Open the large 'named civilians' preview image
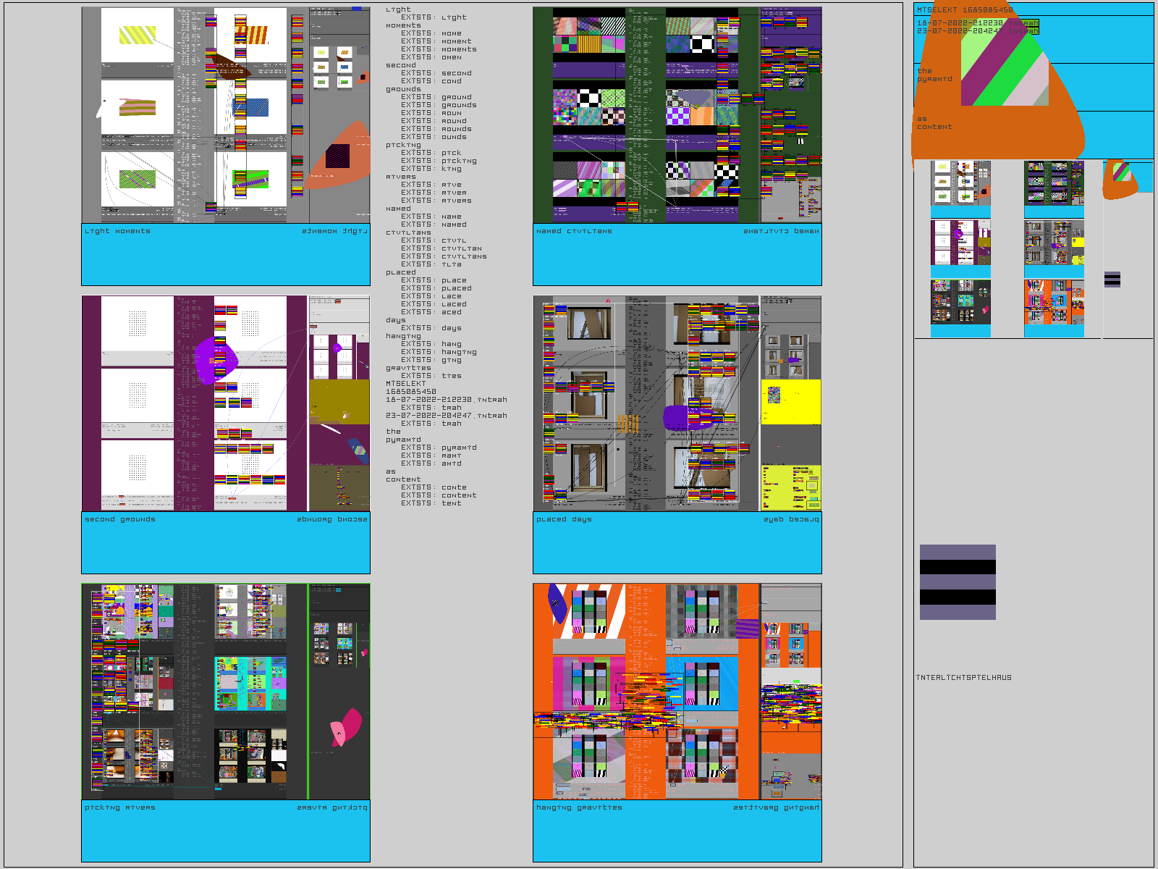The image size is (1158, 869). (x=677, y=115)
